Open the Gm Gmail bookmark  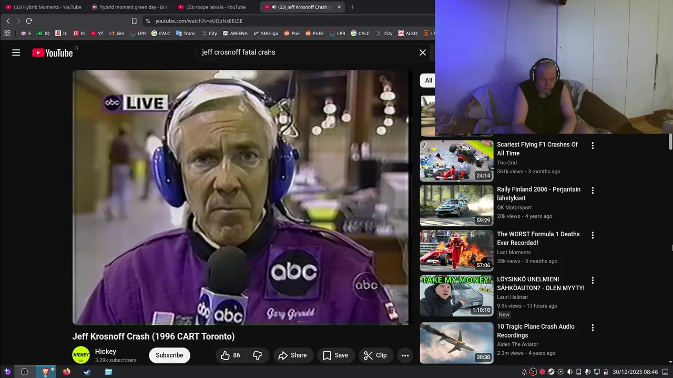click(x=117, y=33)
